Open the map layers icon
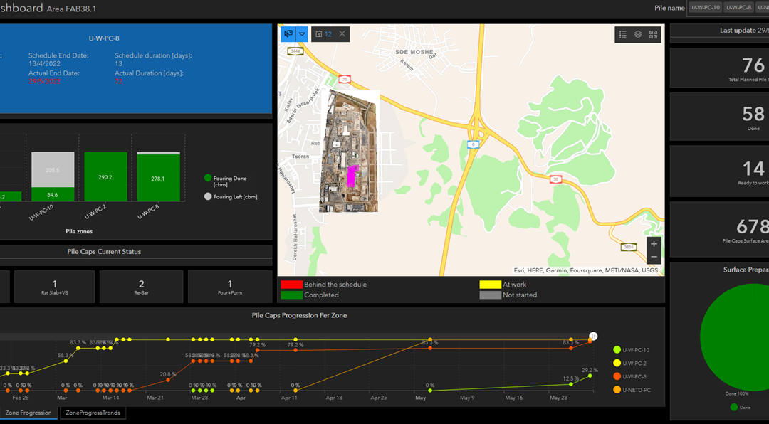 638,34
